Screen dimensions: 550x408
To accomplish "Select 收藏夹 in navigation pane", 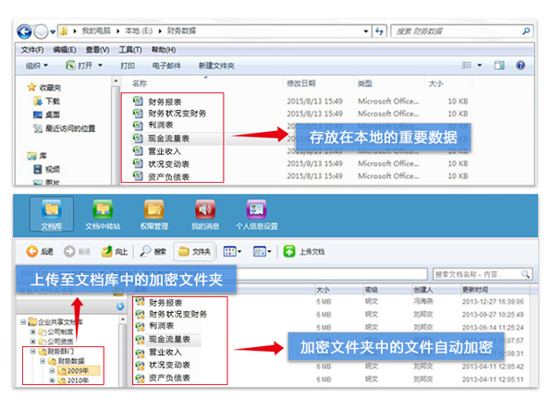I will pyautogui.click(x=44, y=87).
